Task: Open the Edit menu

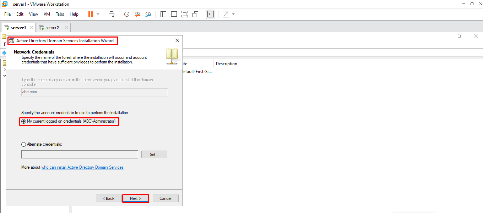Action: [20, 14]
